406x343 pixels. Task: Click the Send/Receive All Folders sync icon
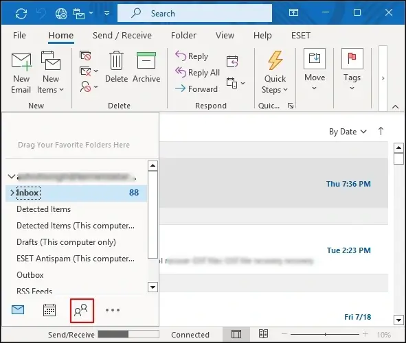pyautogui.click(x=21, y=13)
